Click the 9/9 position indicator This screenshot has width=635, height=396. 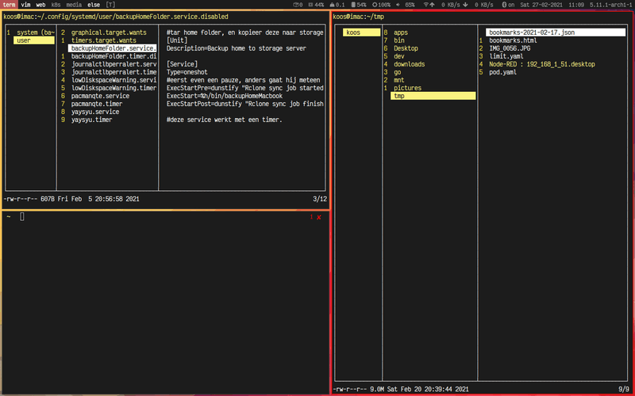(x=624, y=389)
